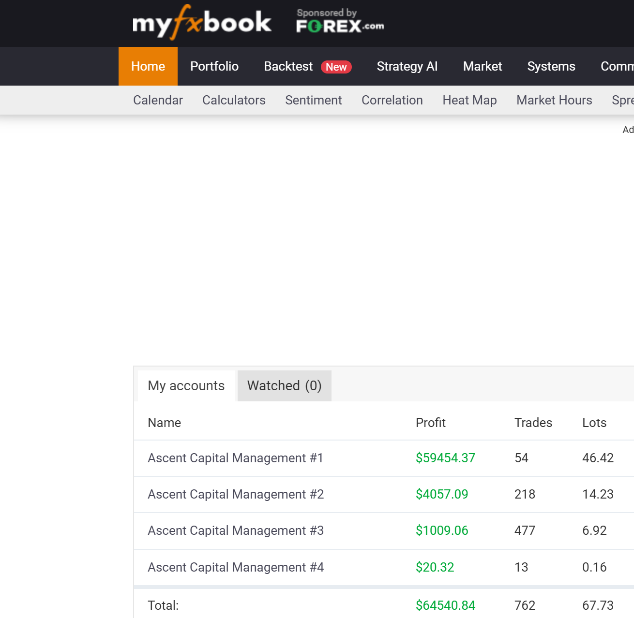This screenshot has height=618, width=634.
Task: Open Ascent Capital Management #1 account
Action: [x=235, y=458]
